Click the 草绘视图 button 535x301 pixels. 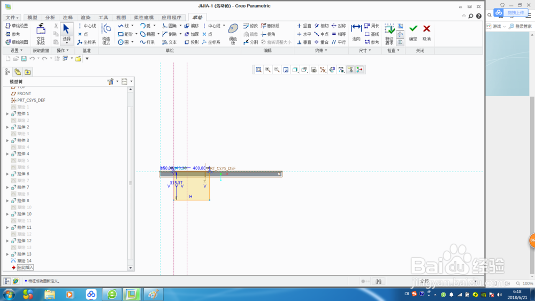pos(17,42)
